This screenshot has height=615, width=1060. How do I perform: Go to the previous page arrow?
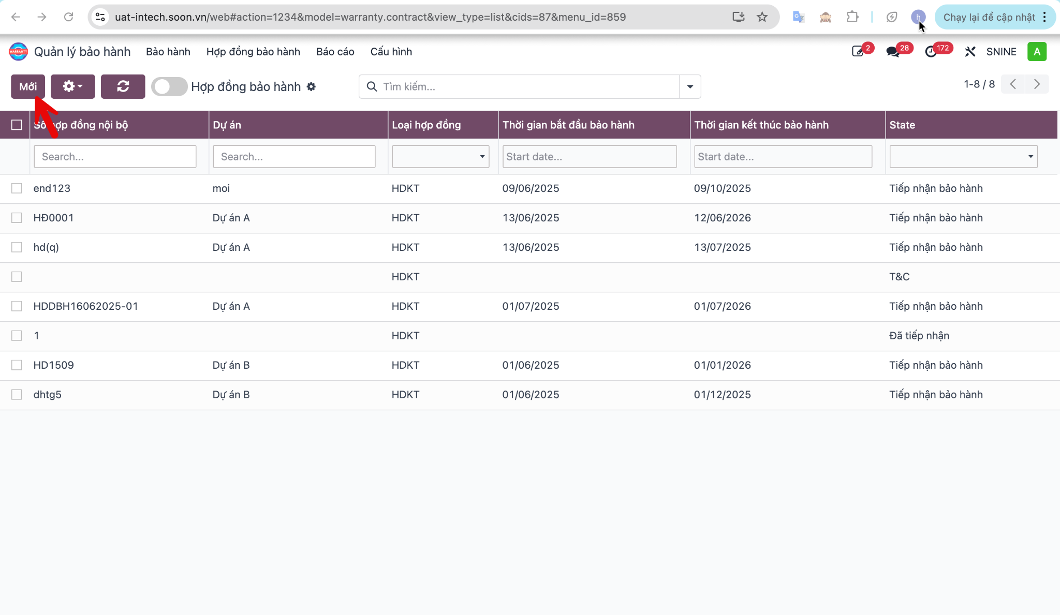(x=1013, y=84)
